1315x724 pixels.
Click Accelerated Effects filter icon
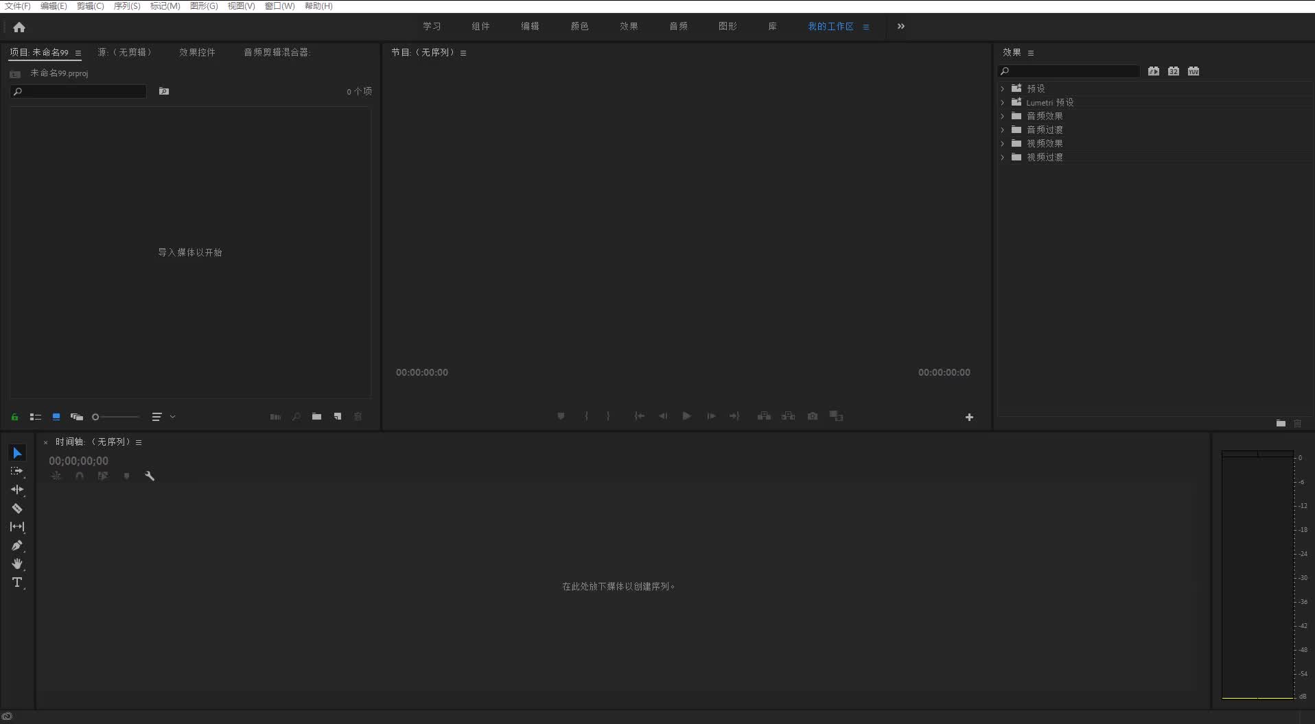(1154, 71)
